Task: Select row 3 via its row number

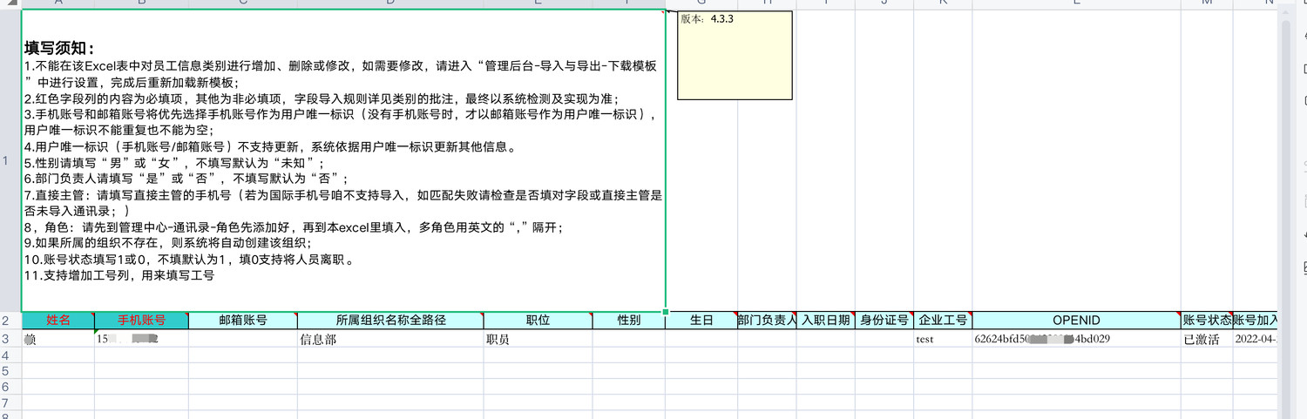Action: pyautogui.click(x=7, y=339)
